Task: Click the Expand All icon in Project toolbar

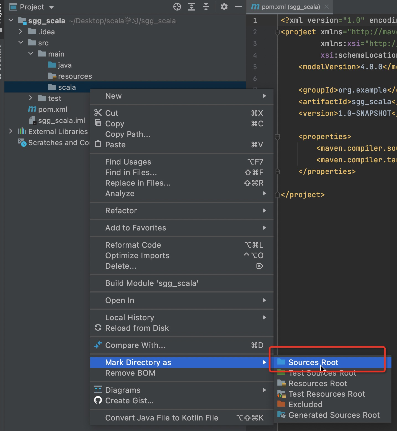Action: tap(192, 7)
